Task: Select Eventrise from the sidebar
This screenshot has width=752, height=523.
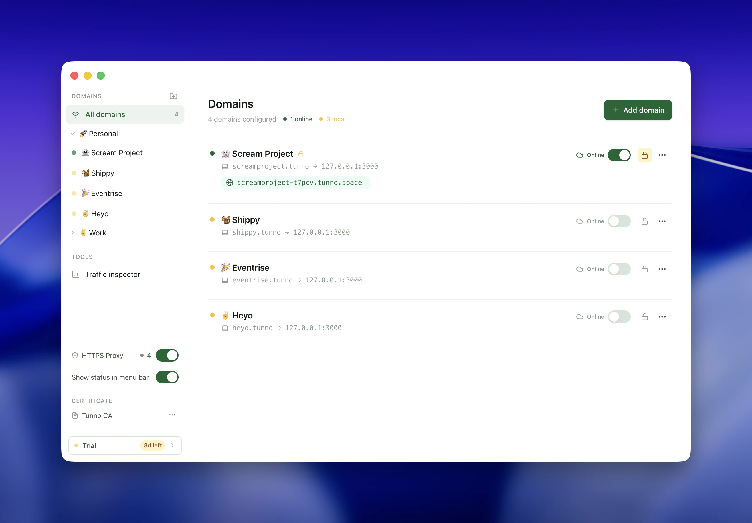Action: (106, 193)
